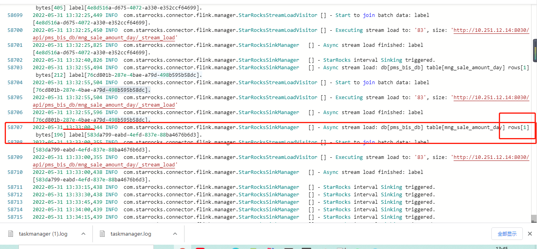Click the word Executing in line 58705
Image resolution: width=537 pixels, height=249 pixels.
click(349, 97)
